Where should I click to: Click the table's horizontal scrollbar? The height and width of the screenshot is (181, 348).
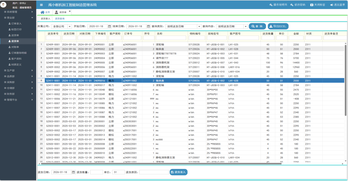pos(161,164)
